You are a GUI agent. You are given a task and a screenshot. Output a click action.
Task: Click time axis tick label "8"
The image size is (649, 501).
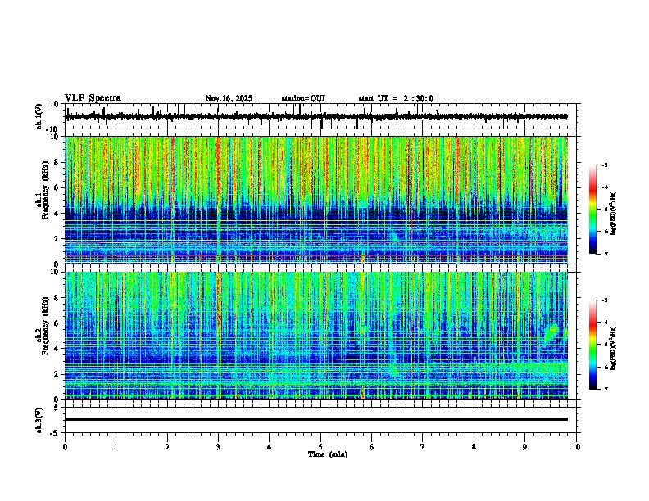pyautogui.click(x=474, y=447)
